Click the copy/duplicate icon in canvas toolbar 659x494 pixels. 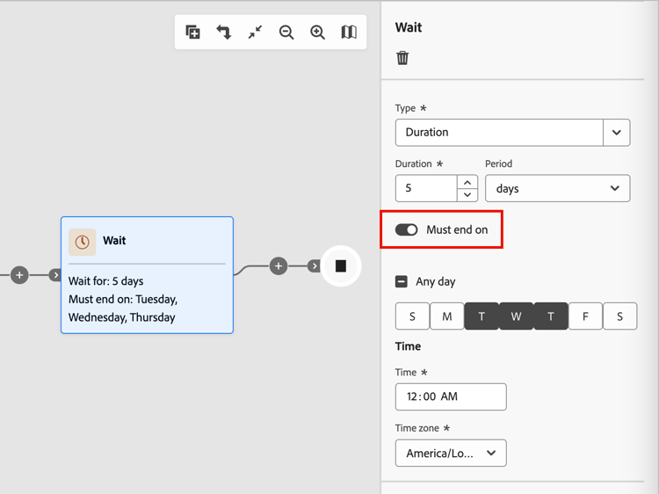click(x=193, y=32)
